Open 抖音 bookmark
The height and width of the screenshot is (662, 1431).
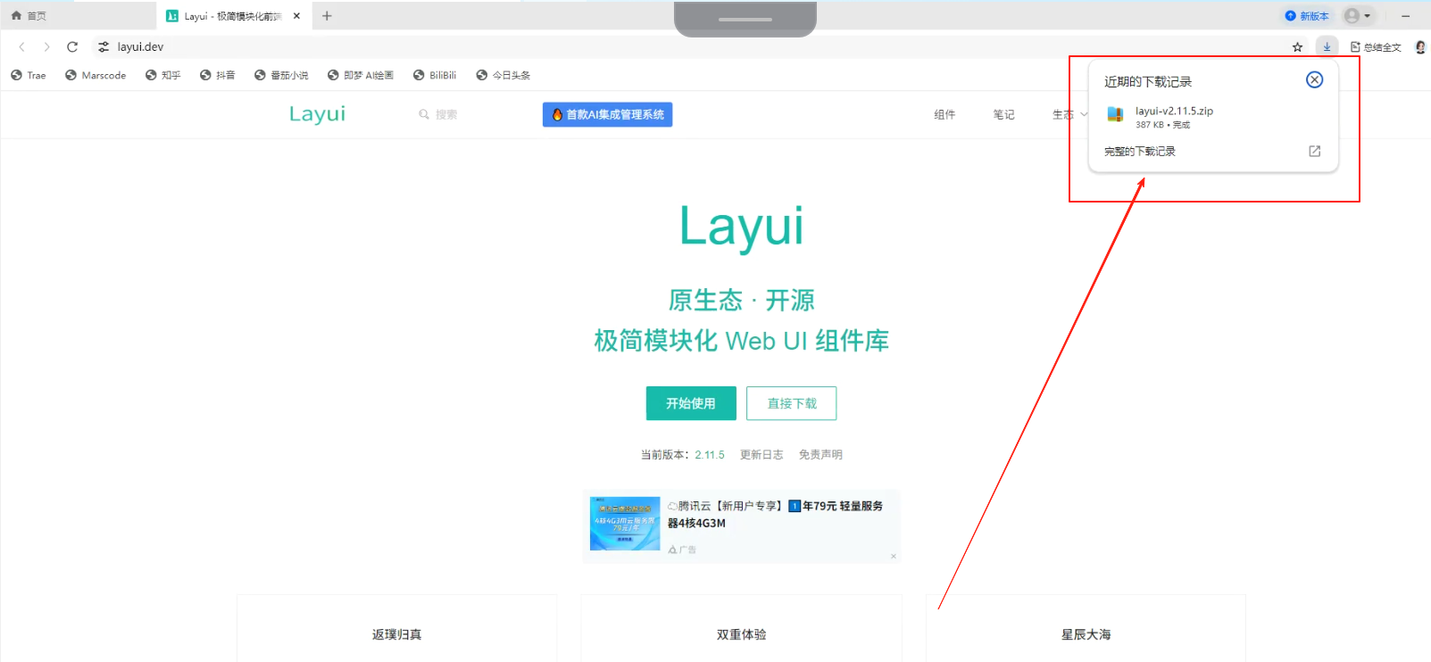217,76
